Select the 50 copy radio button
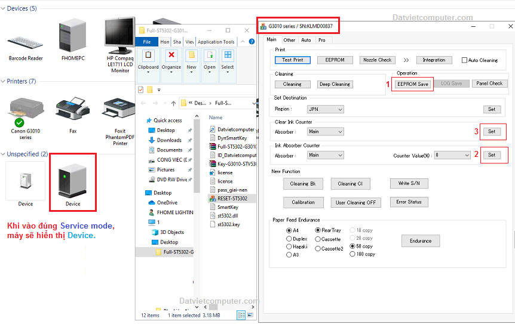The width and height of the screenshot is (515, 324). (352, 246)
